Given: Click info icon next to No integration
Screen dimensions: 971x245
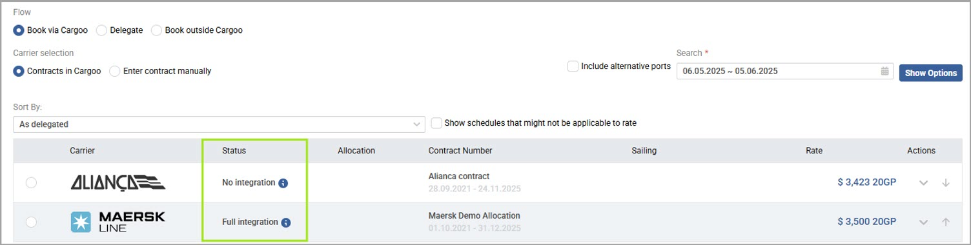Looking at the screenshot, I should (283, 183).
